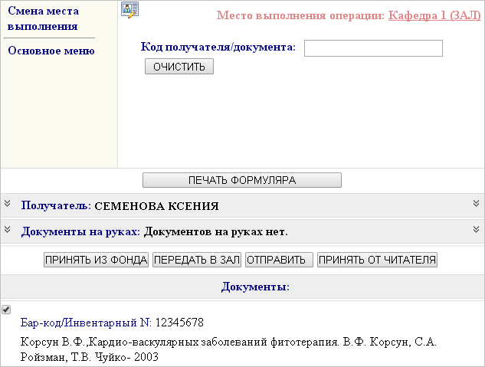Viewport: 485px width, 367px height.
Task: Expand Документы на руках with the left chevron
Action: point(8,229)
